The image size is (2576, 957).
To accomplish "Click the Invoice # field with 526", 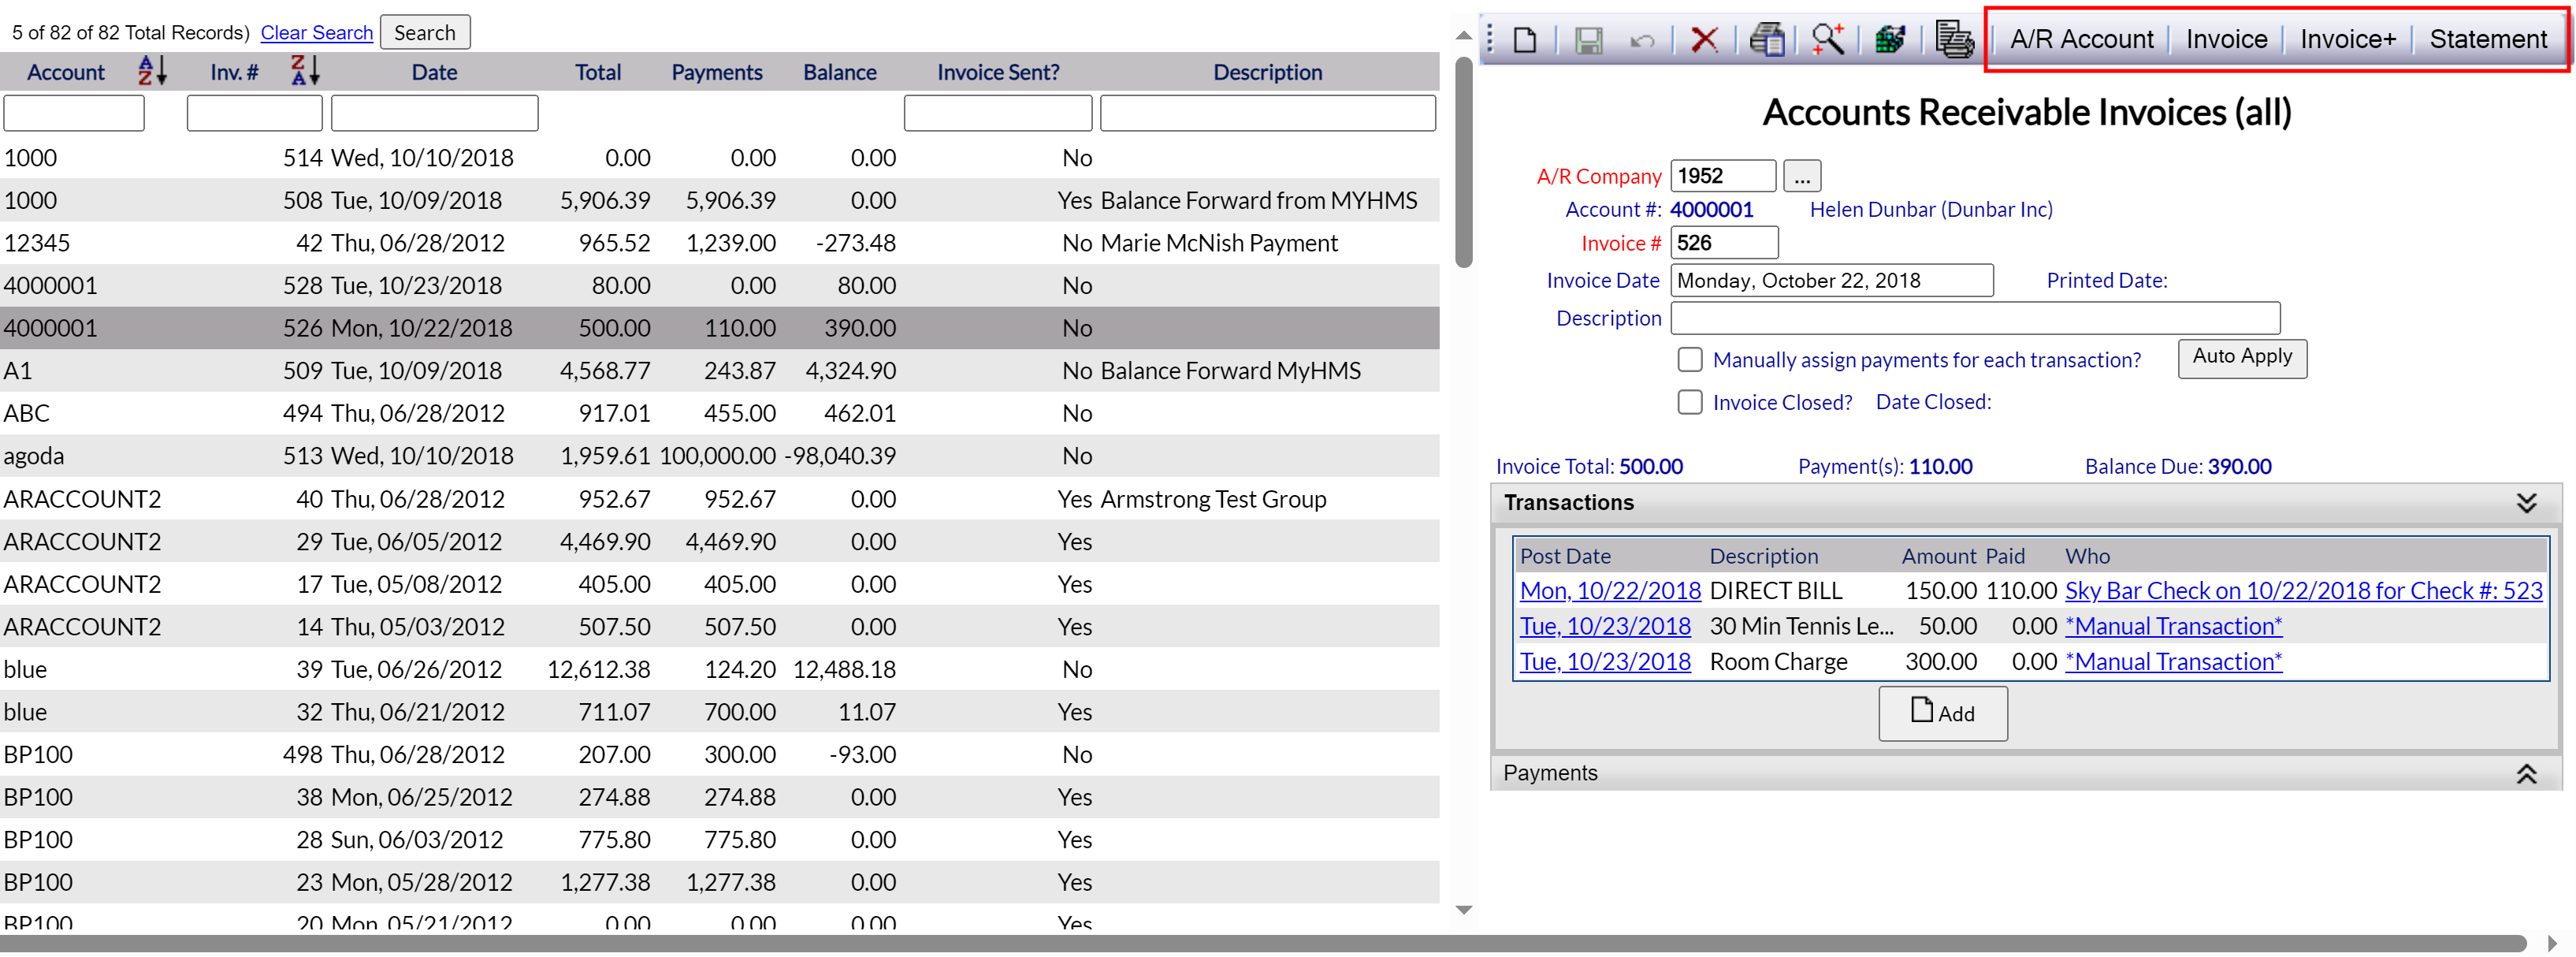I will [x=1723, y=243].
